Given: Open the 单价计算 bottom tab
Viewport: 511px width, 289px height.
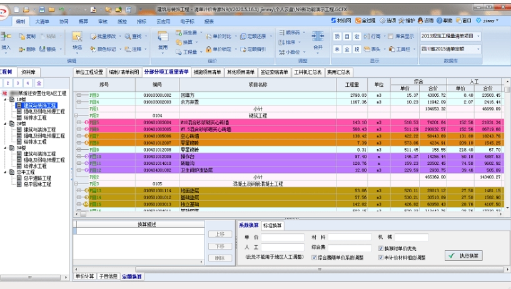Looking at the screenshot, I should tap(84, 277).
